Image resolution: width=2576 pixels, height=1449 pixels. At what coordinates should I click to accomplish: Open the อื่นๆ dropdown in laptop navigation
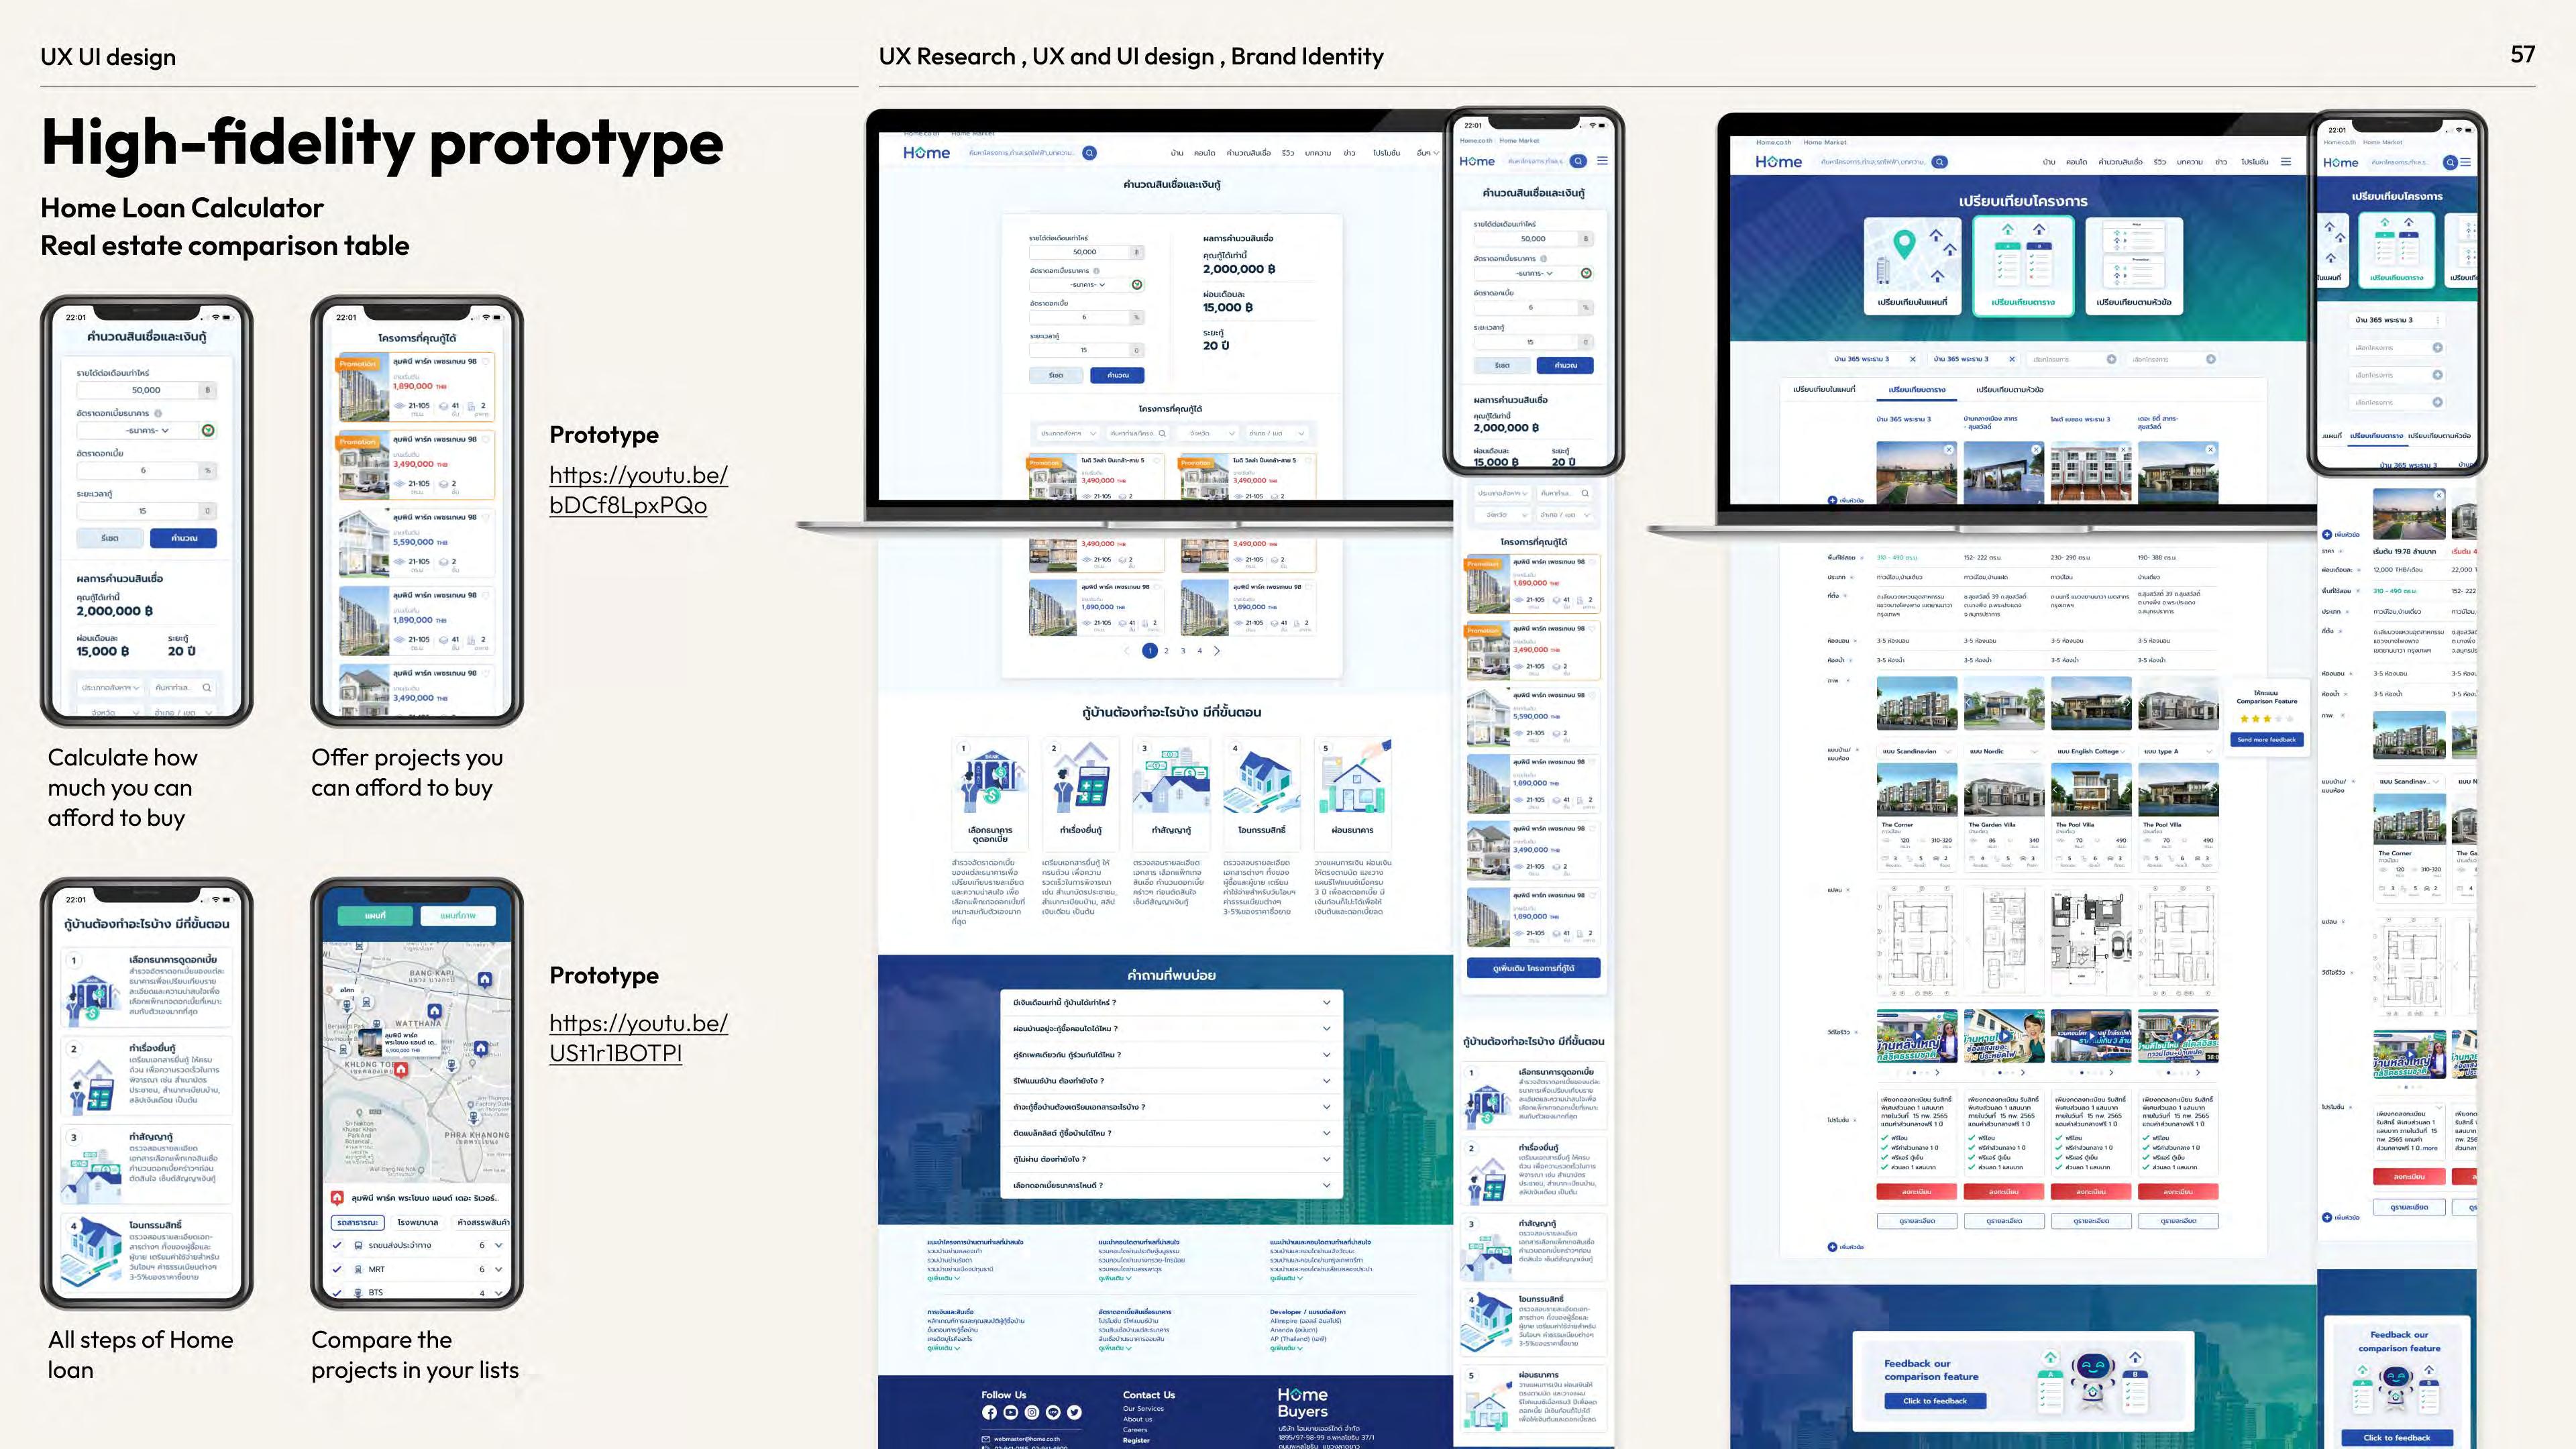pyautogui.click(x=1427, y=153)
